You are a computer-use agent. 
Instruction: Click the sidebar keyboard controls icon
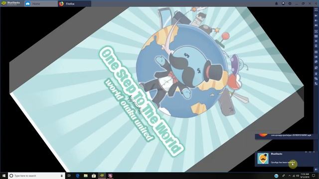click(316, 36)
